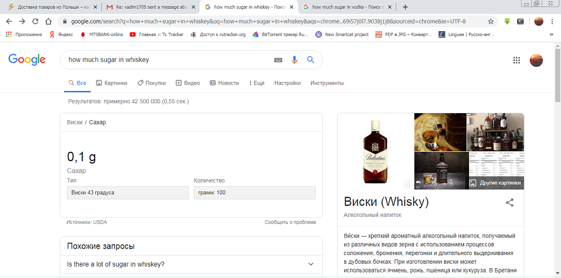561x278 pixels.
Task: Open a new browser tab
Action: tap(405, 7)
